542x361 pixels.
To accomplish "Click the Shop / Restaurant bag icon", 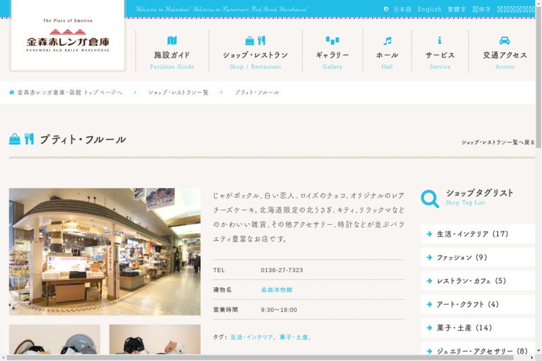I will (250, 41).
